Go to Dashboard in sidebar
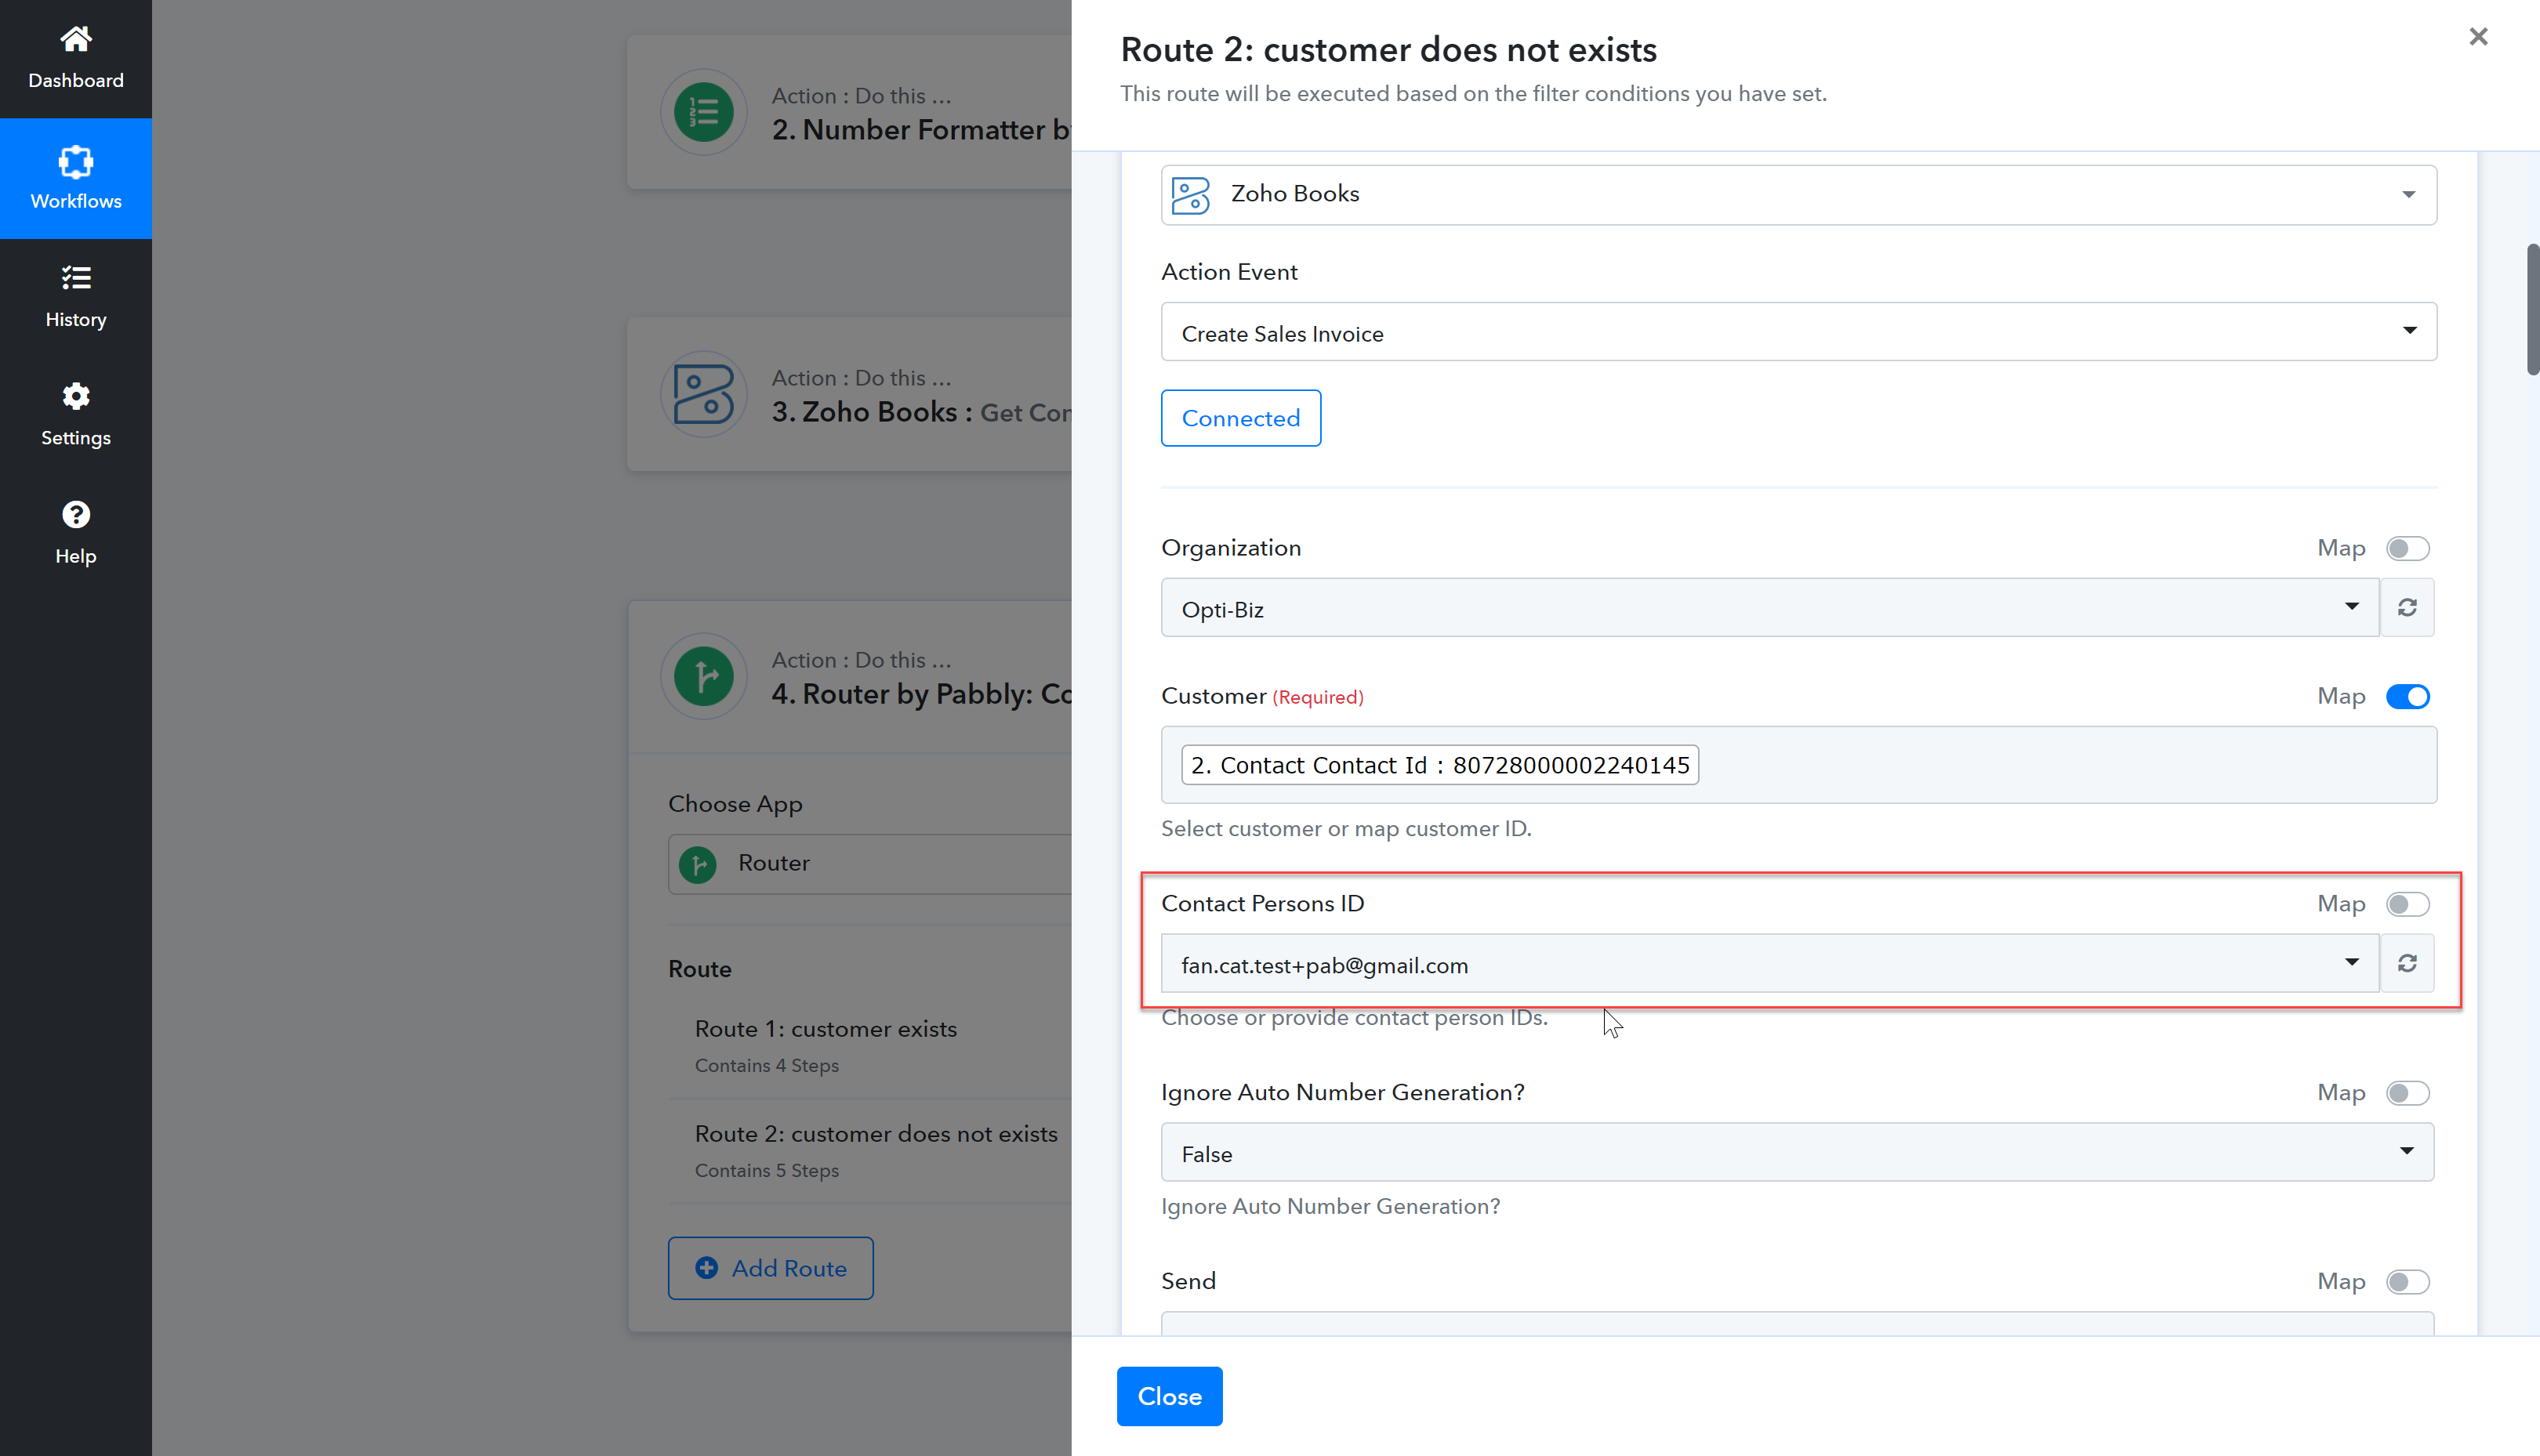2540x1456 pixels. point(76,59)
